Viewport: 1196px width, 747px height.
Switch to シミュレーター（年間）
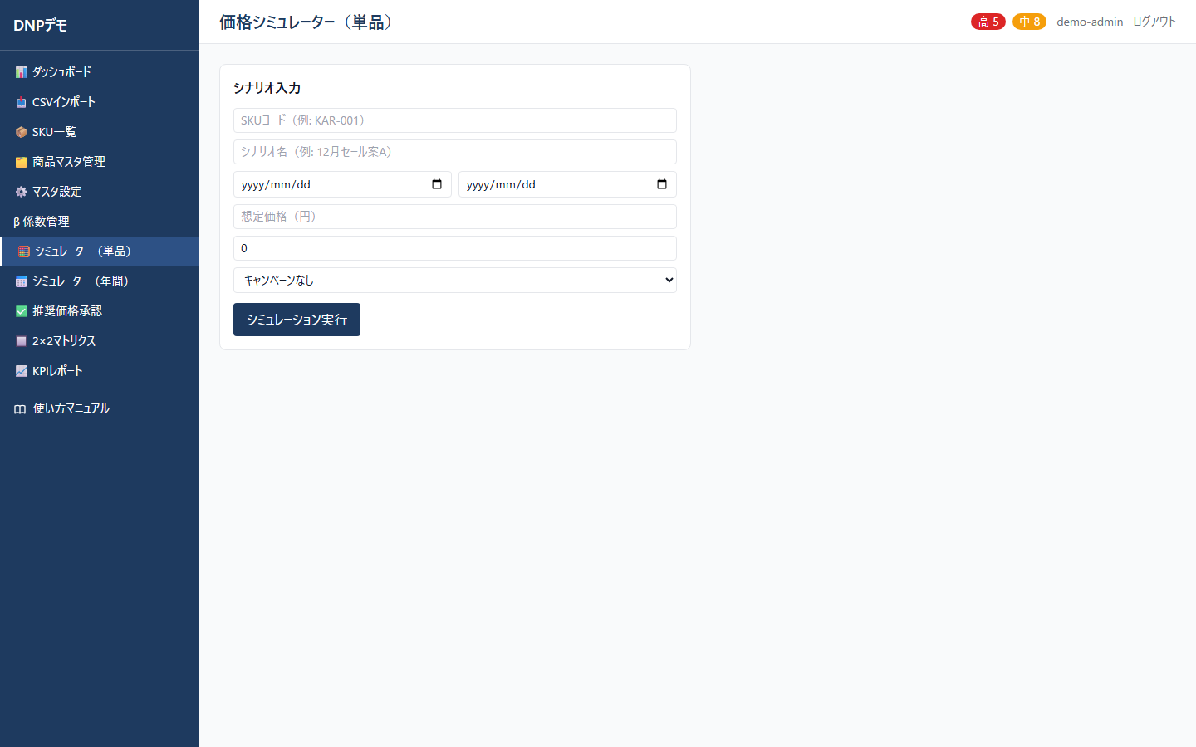coord(100,281)
